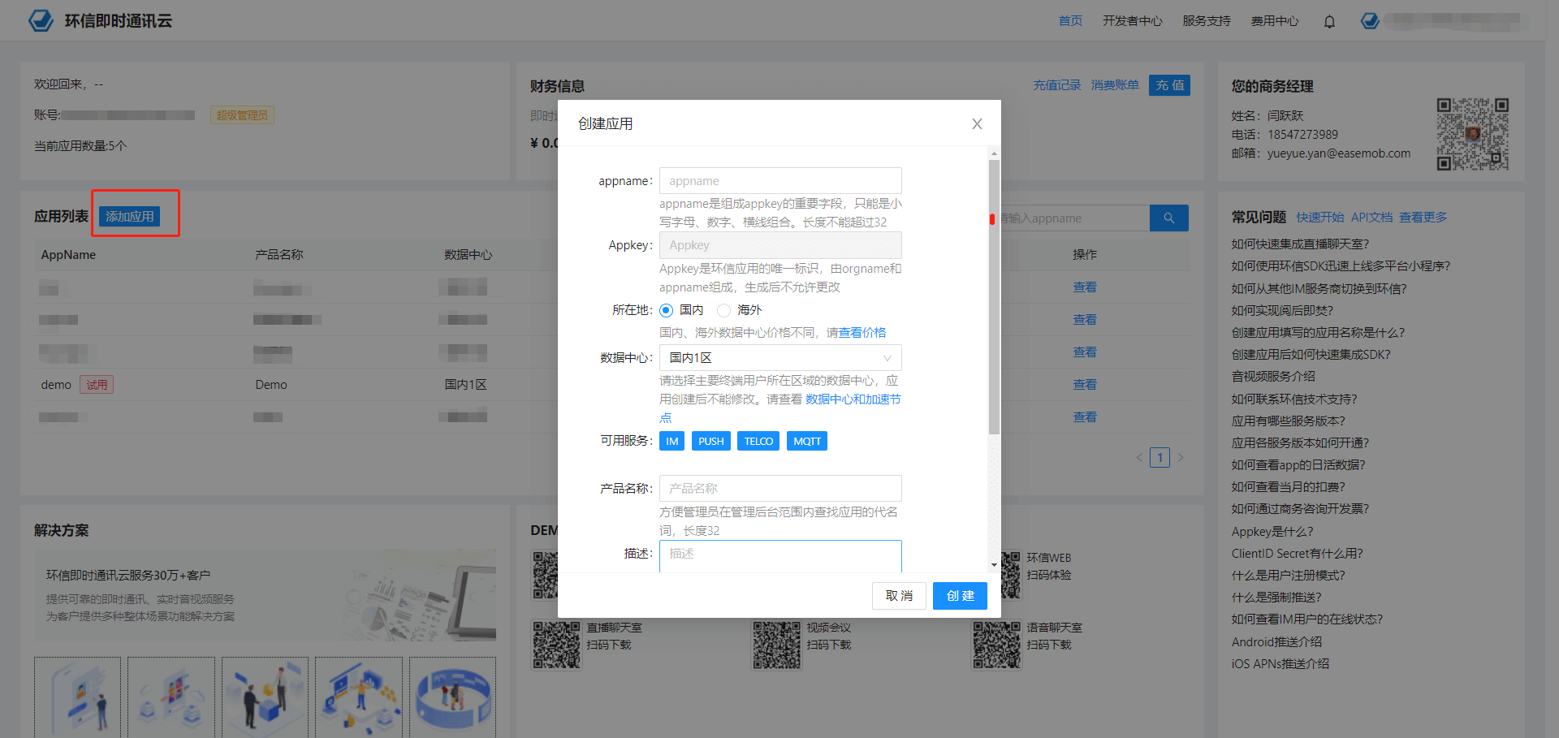
Task: Click the next page arrow in pagination
Action: click(x=1181, y=458)
